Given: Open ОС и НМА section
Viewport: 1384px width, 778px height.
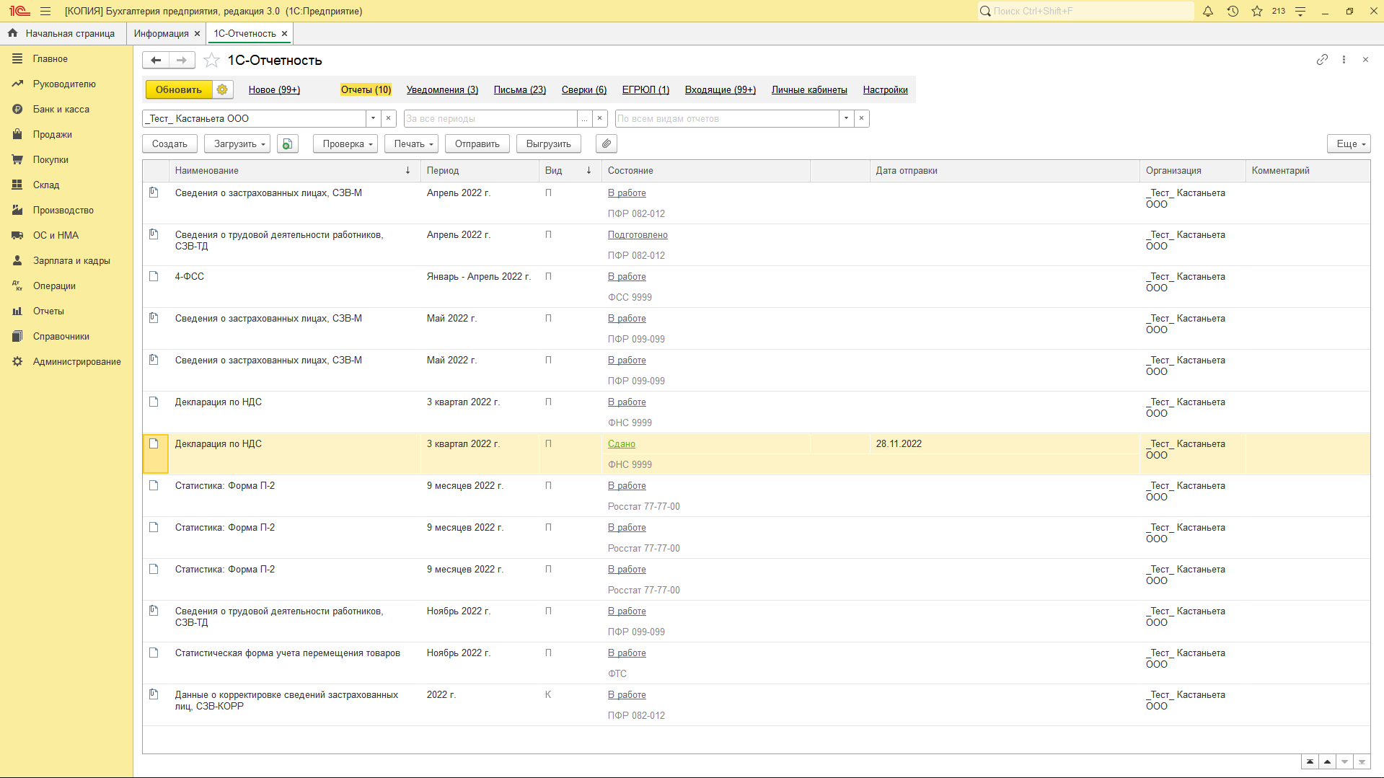Looking at the screenshot, I should pos(56,236).
